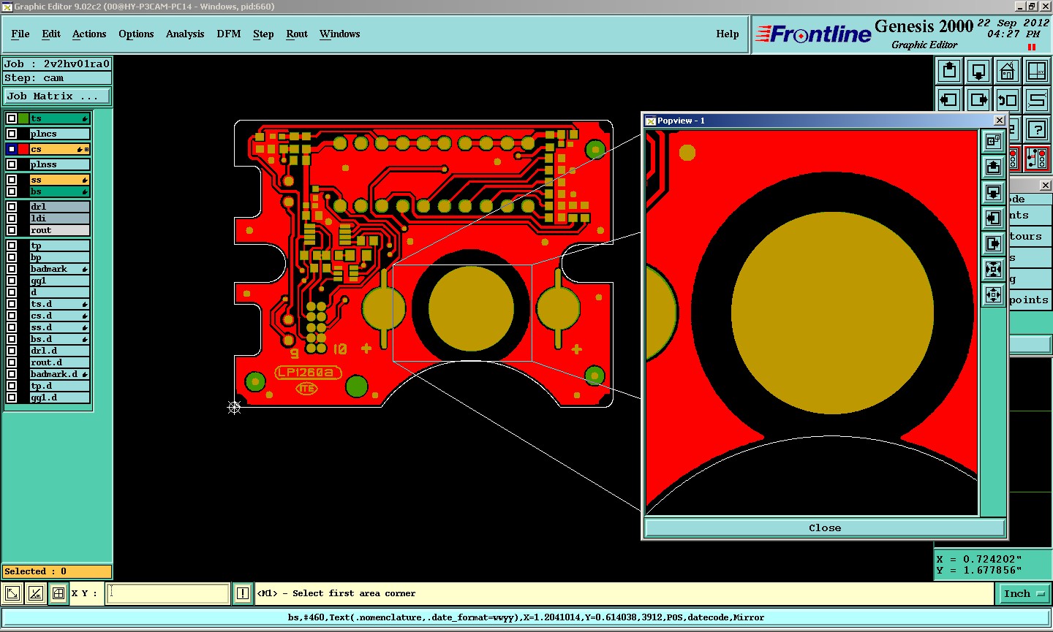Click partially hidden 'points' button behind Popview
This screenshot has width=1053, height=632.
1030,300
